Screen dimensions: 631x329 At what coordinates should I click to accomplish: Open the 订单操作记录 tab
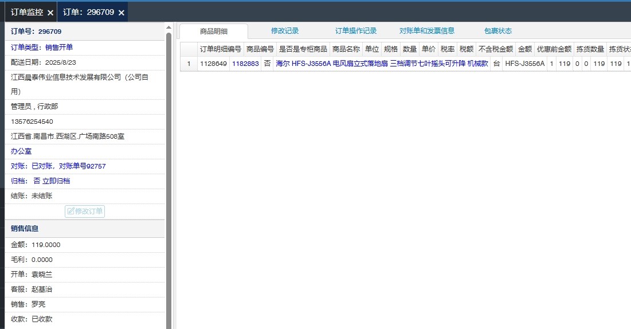pyautogui.click(x=356, y=31)
